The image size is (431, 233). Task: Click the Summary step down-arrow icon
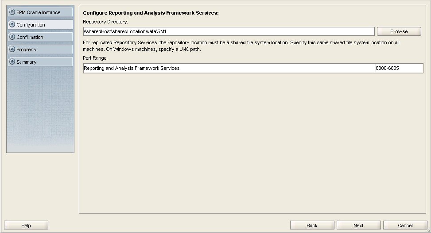(12, 61)
